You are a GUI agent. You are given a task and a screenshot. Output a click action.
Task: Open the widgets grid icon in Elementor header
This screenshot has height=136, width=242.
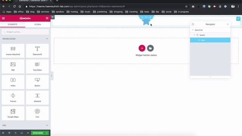(x=47, y=18)
